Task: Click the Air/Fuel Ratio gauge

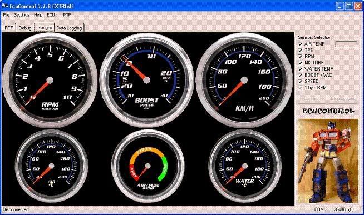Action: (x=148, y=166)
